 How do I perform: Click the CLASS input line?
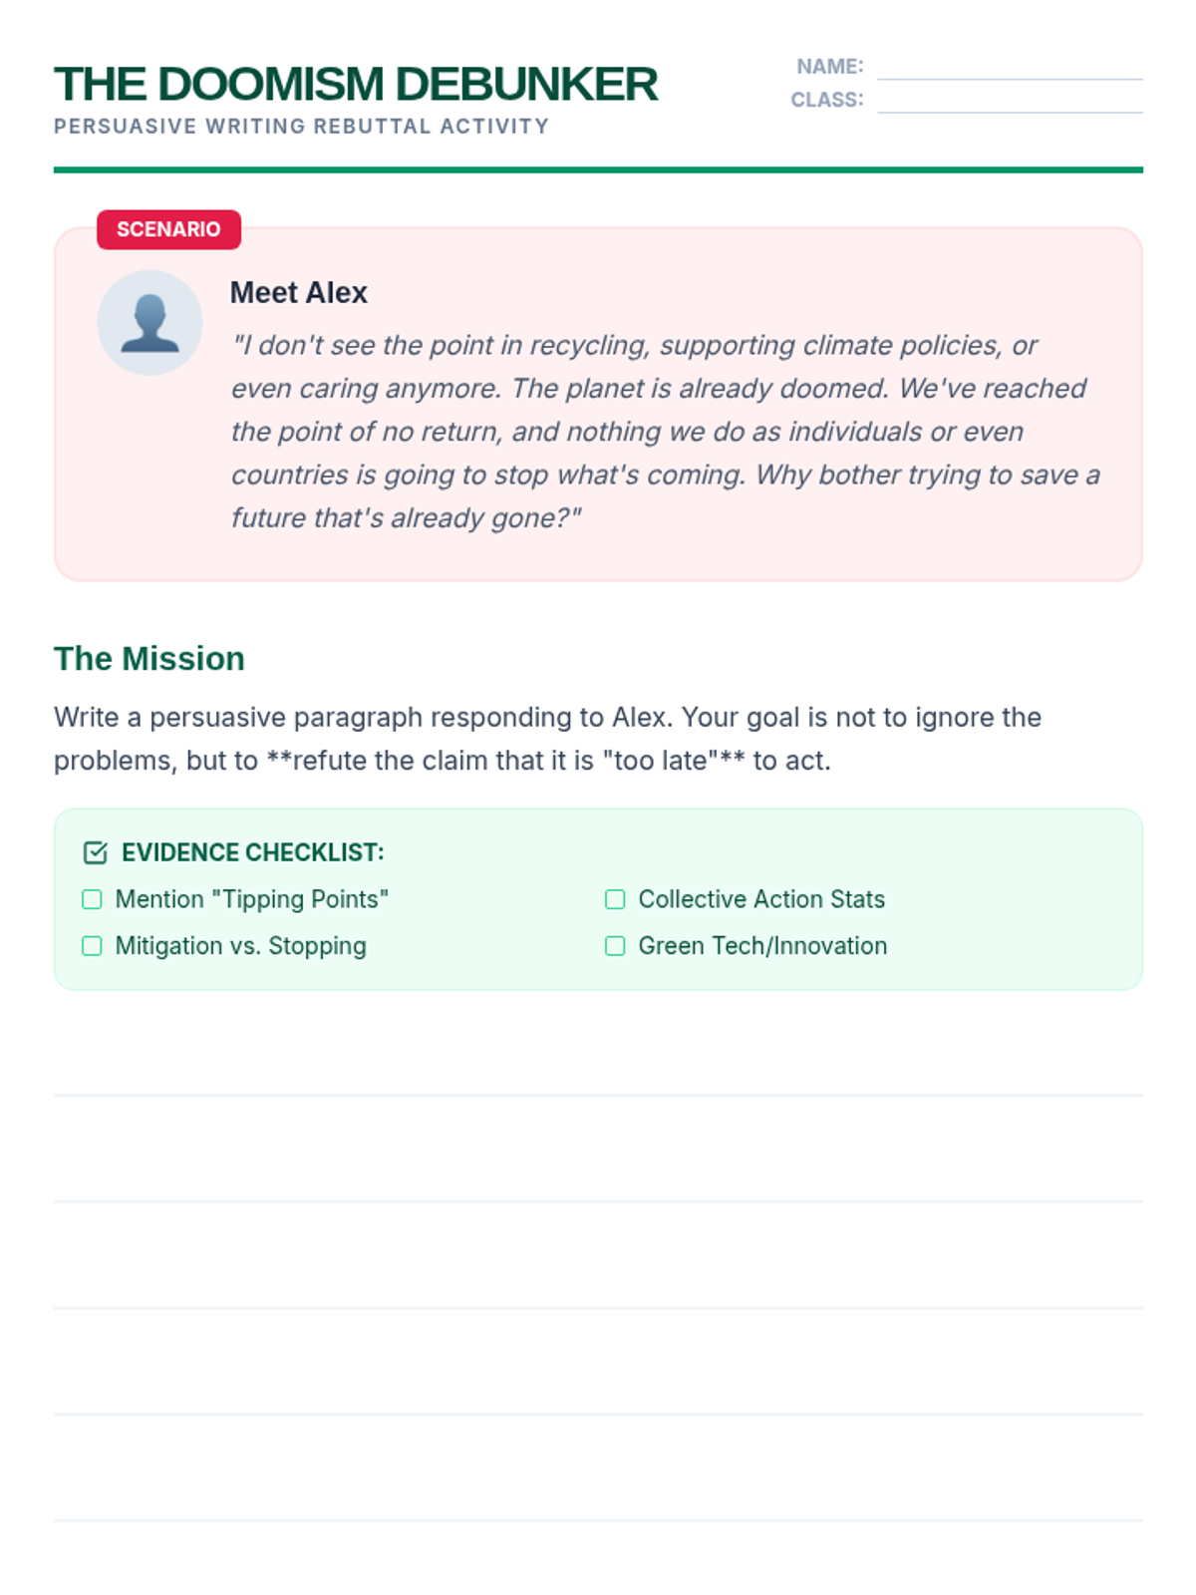click(x=1010, y=100)
